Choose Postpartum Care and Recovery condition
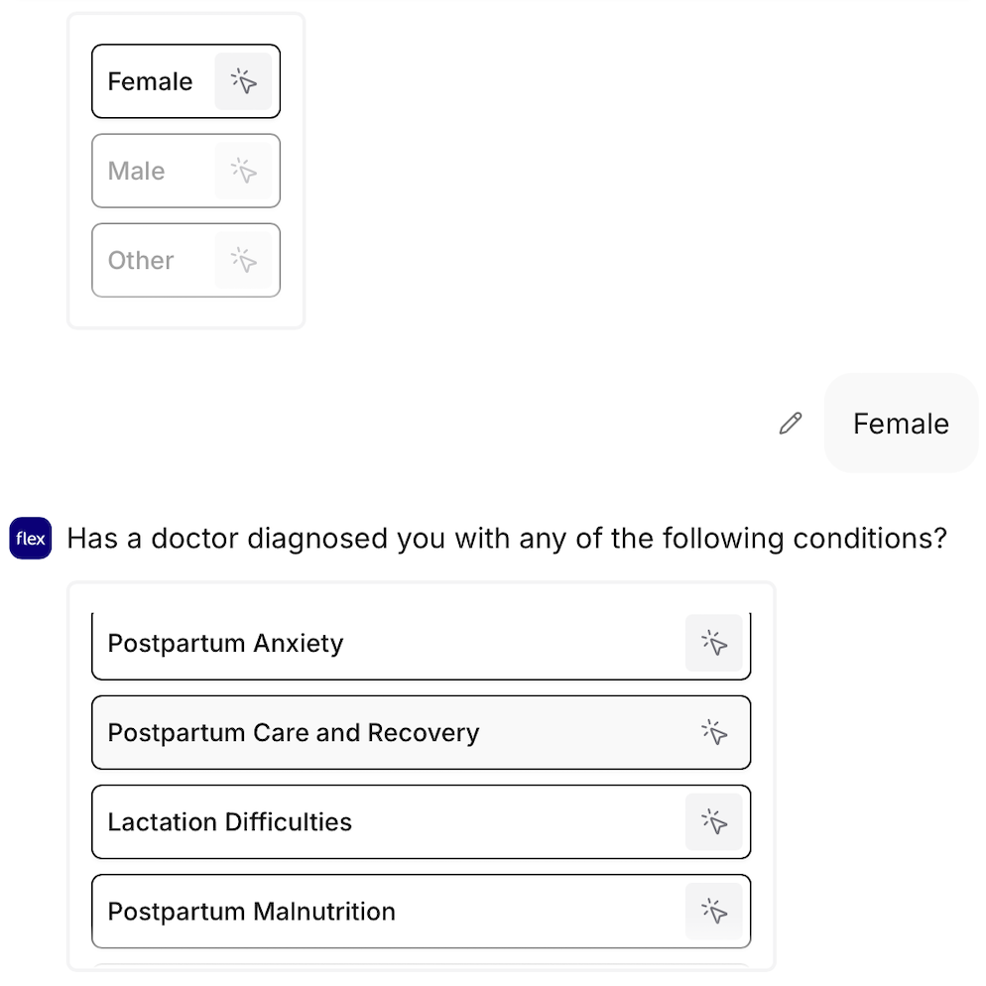The image size is (986, 986). (x=422, y=732)
